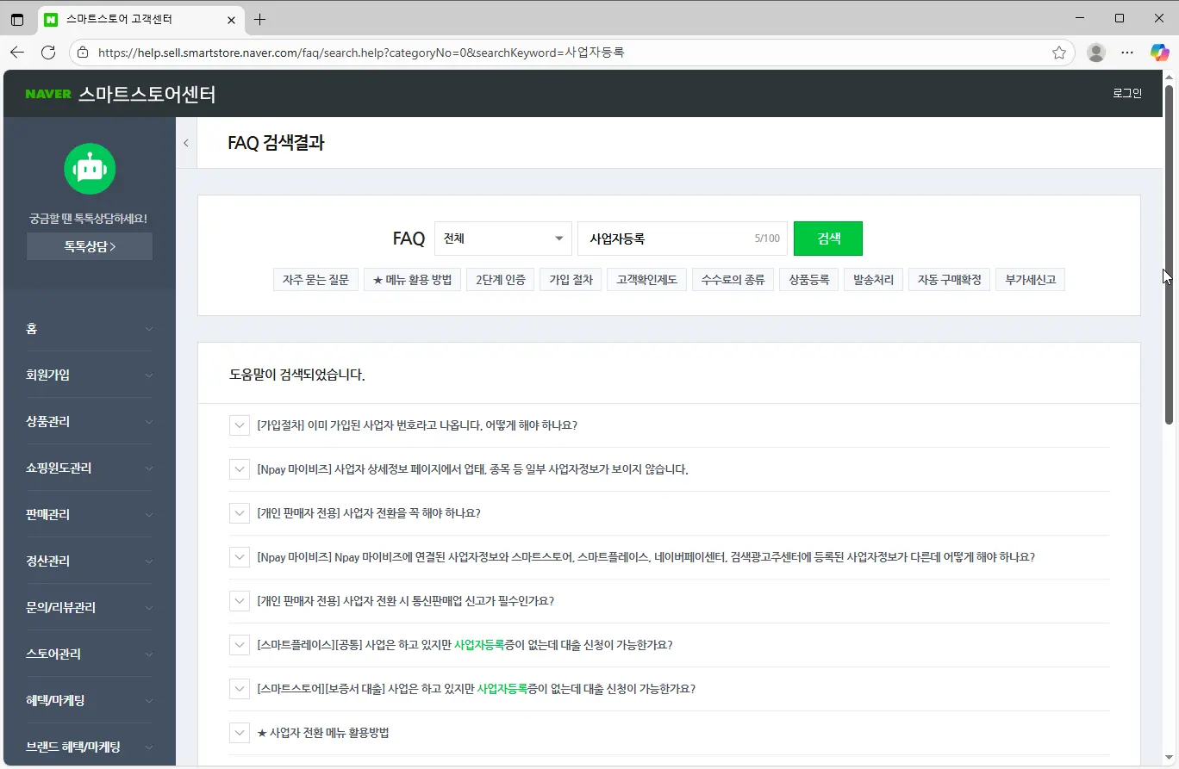Bookmark page with the star icon
1179x769 pixels.
pyautogui.click(x=1059, y=53)
